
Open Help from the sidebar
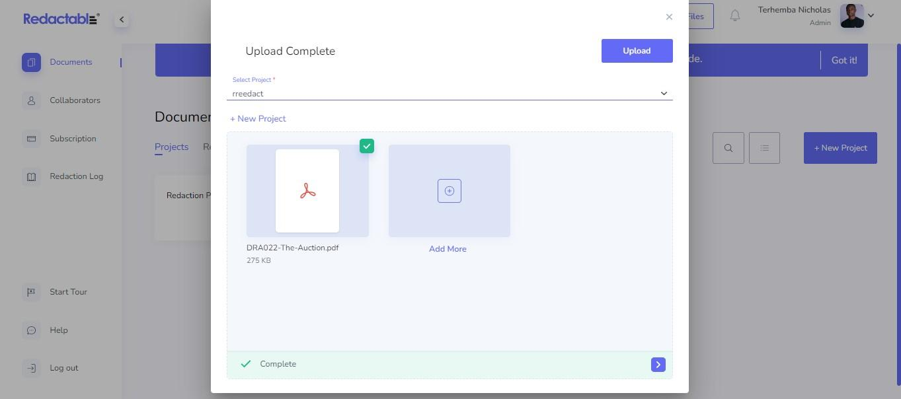[x=58, y=330]
